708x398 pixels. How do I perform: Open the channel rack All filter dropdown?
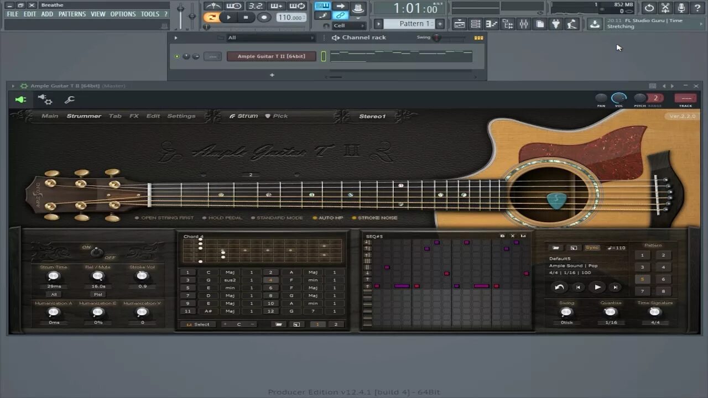(x=270, y=38)
